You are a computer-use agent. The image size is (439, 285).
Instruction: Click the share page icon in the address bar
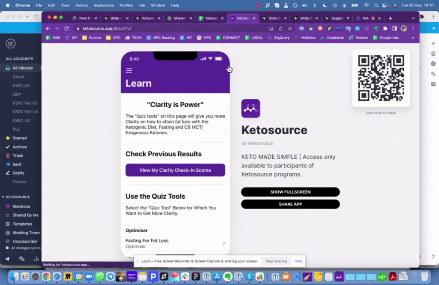(x=280, y=28)
